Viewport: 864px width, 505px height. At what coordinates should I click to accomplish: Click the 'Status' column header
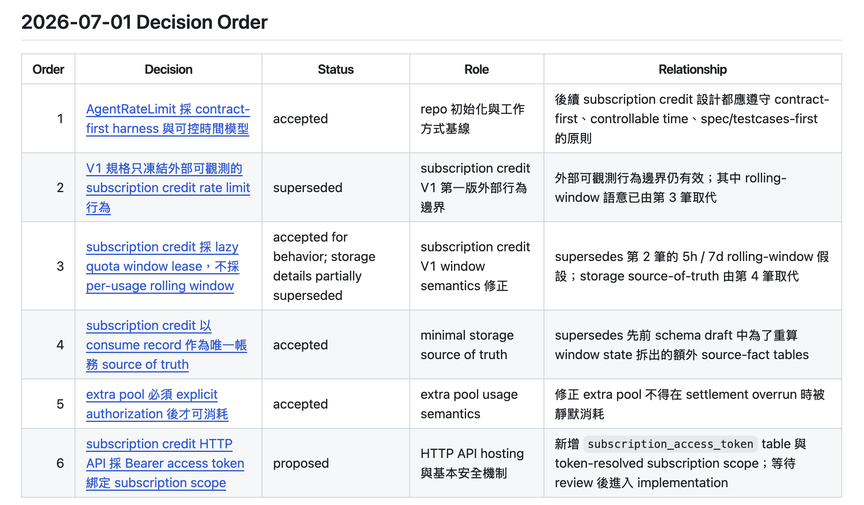[x=335, y=69]
